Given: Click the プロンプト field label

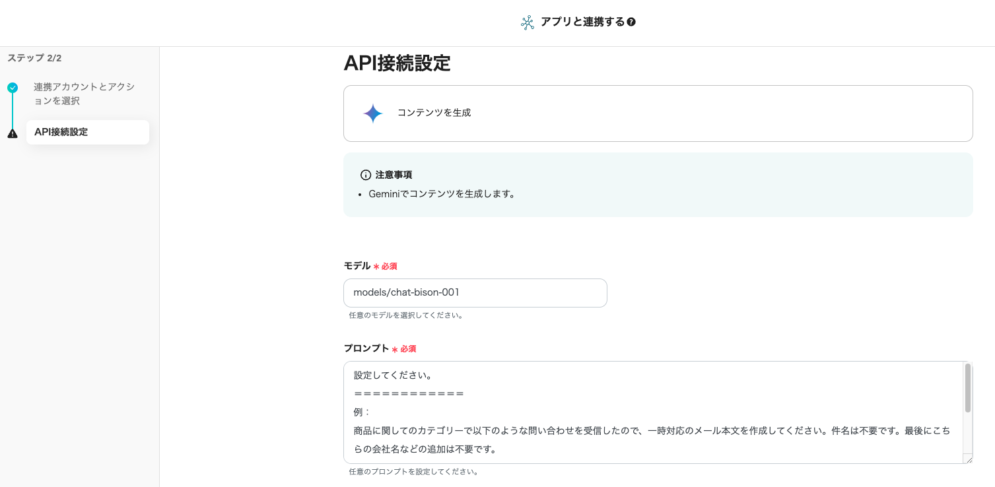Looking at the screenshot, I should pyautogui.click(x=366, y=348).
